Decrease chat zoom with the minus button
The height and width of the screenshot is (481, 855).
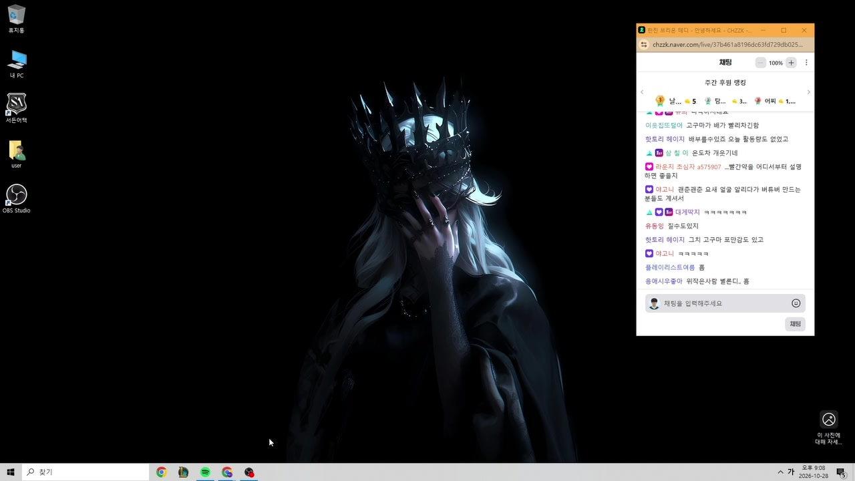click(760, 63)
